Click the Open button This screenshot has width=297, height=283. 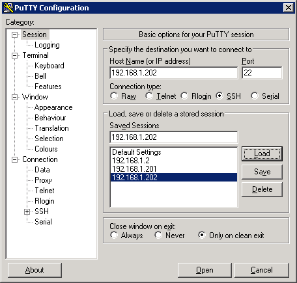coord(205,270)
